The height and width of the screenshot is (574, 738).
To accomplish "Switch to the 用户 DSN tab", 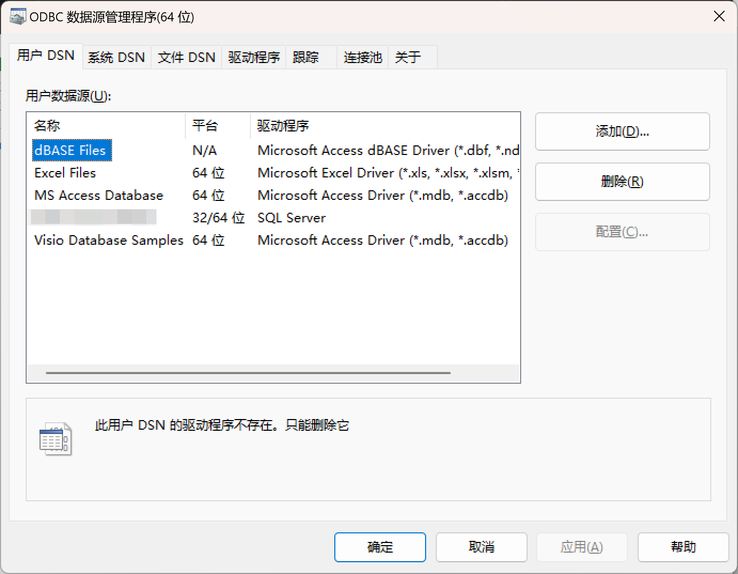I will pyautogui.click(x=46, y=56).
